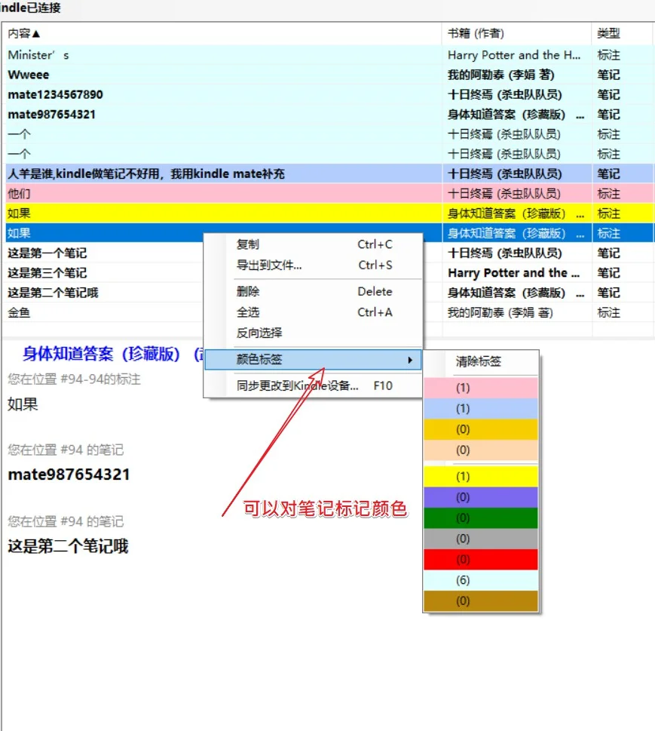Apply the pale cyan (6) color label
Screen dimensions: 655x731
pos(481,580)
